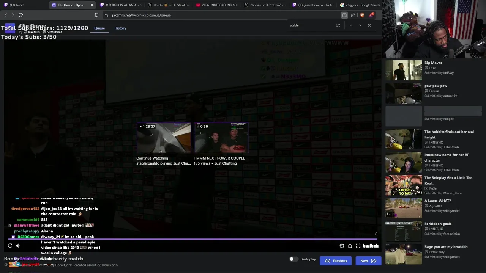Click the Agent00 channel name

pos(436,206)
